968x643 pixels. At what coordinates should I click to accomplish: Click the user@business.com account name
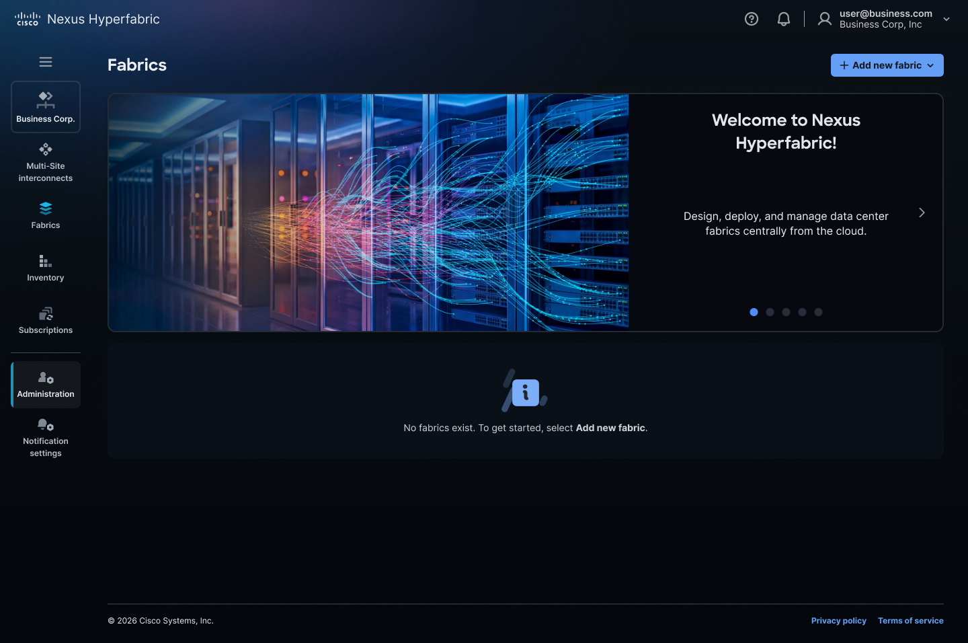886,13
